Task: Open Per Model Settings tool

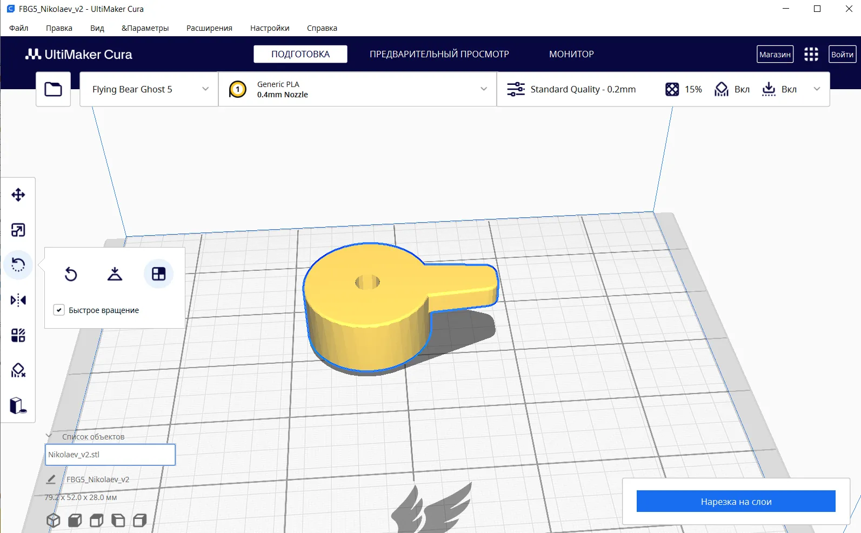Action: [18, 336]
